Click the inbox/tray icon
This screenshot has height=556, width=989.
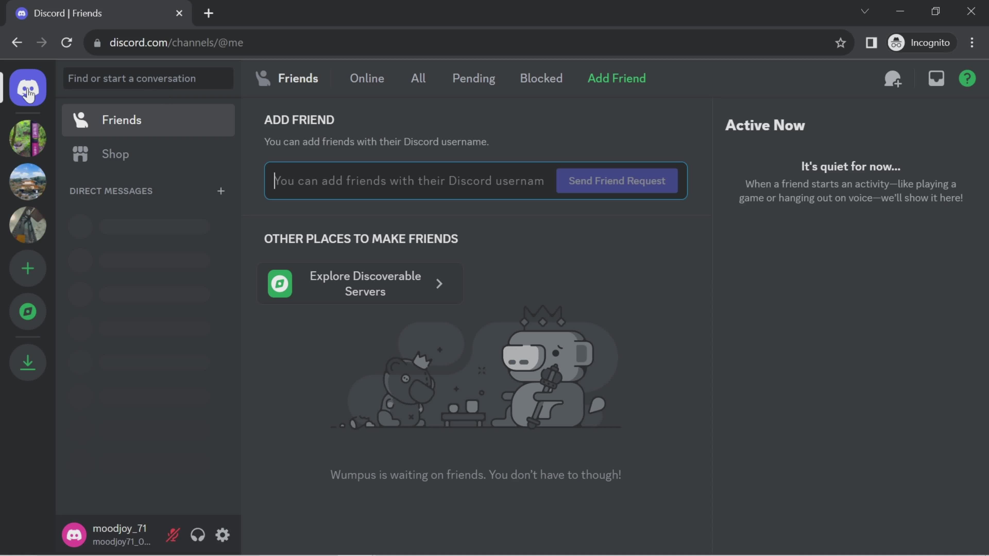(x=936, y=78)
